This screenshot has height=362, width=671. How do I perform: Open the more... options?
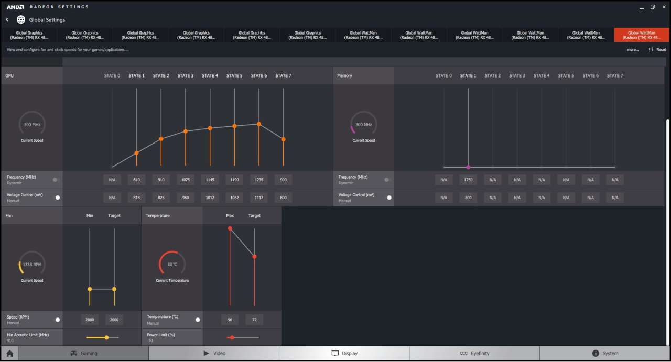633,50
